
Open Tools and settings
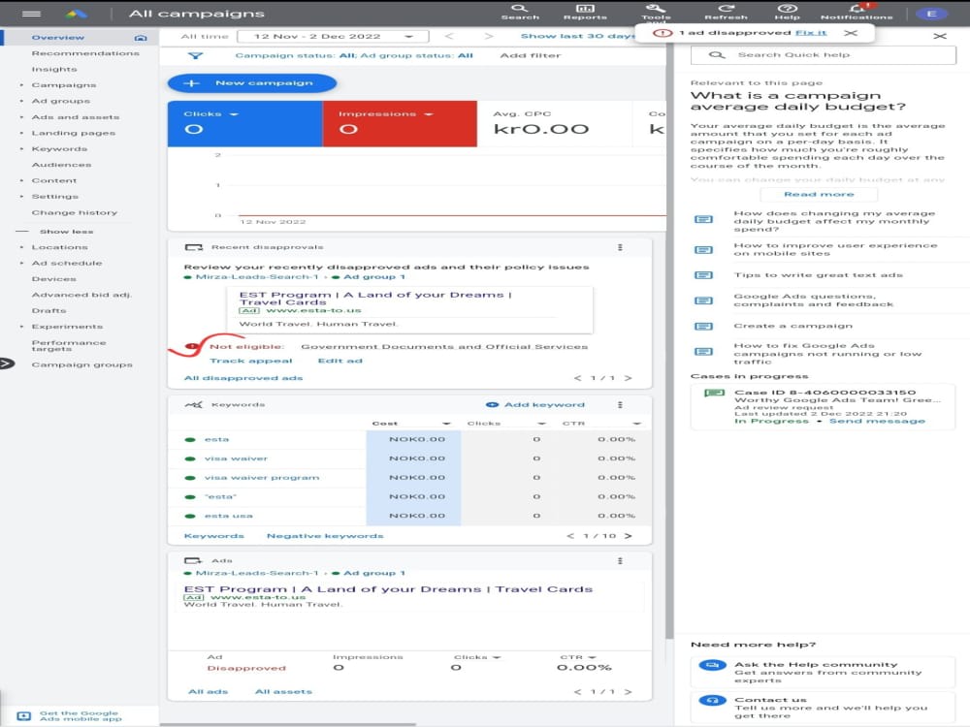click(656, 12)
